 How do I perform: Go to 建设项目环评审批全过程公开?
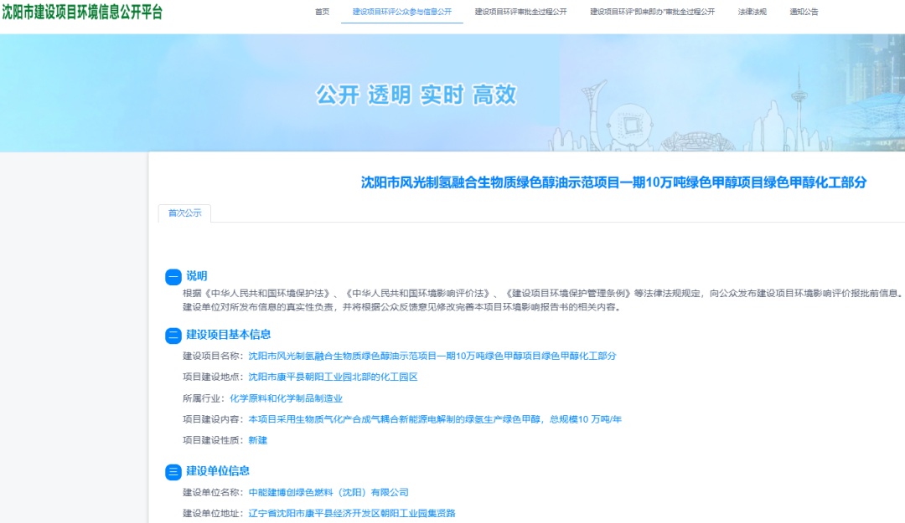pos(520,12)
